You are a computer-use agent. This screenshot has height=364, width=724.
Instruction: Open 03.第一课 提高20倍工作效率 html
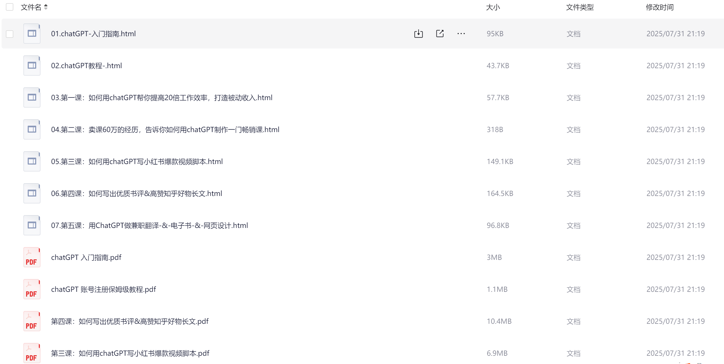point(162,98)
